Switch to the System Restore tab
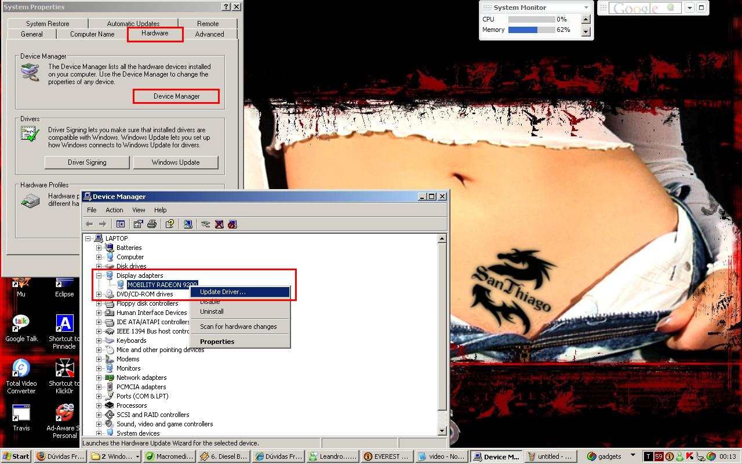This screenshot has width=742, height=464. tap(48, 24)
